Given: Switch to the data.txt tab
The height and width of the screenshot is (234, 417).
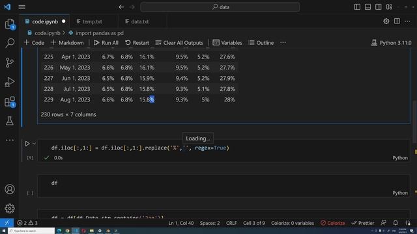Looking at the screenshot, I should 140,21.
